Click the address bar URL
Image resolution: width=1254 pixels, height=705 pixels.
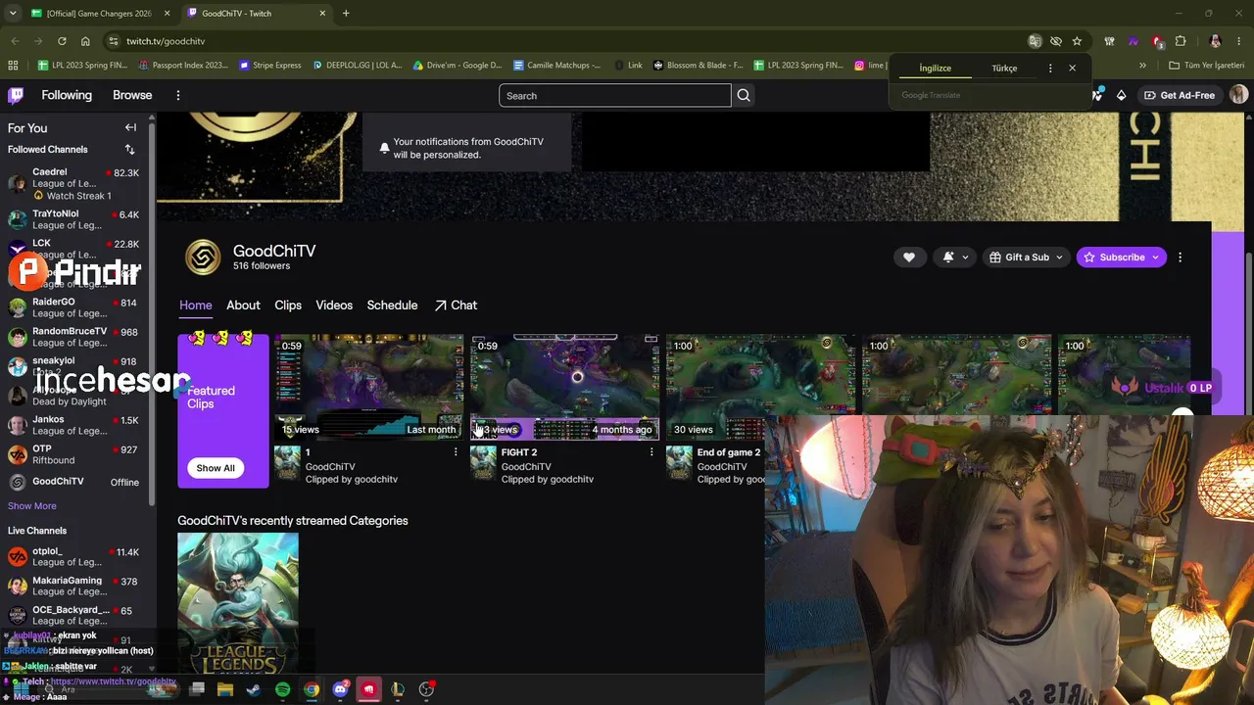(x=166, y=41)
